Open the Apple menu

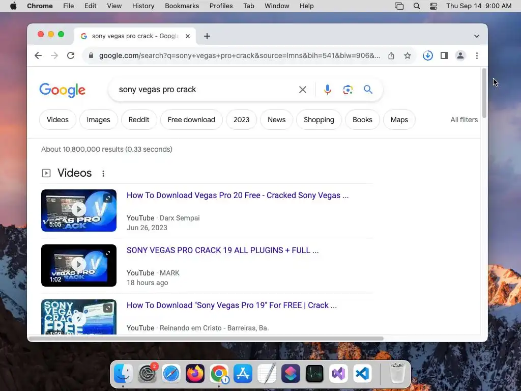point(13,6)
